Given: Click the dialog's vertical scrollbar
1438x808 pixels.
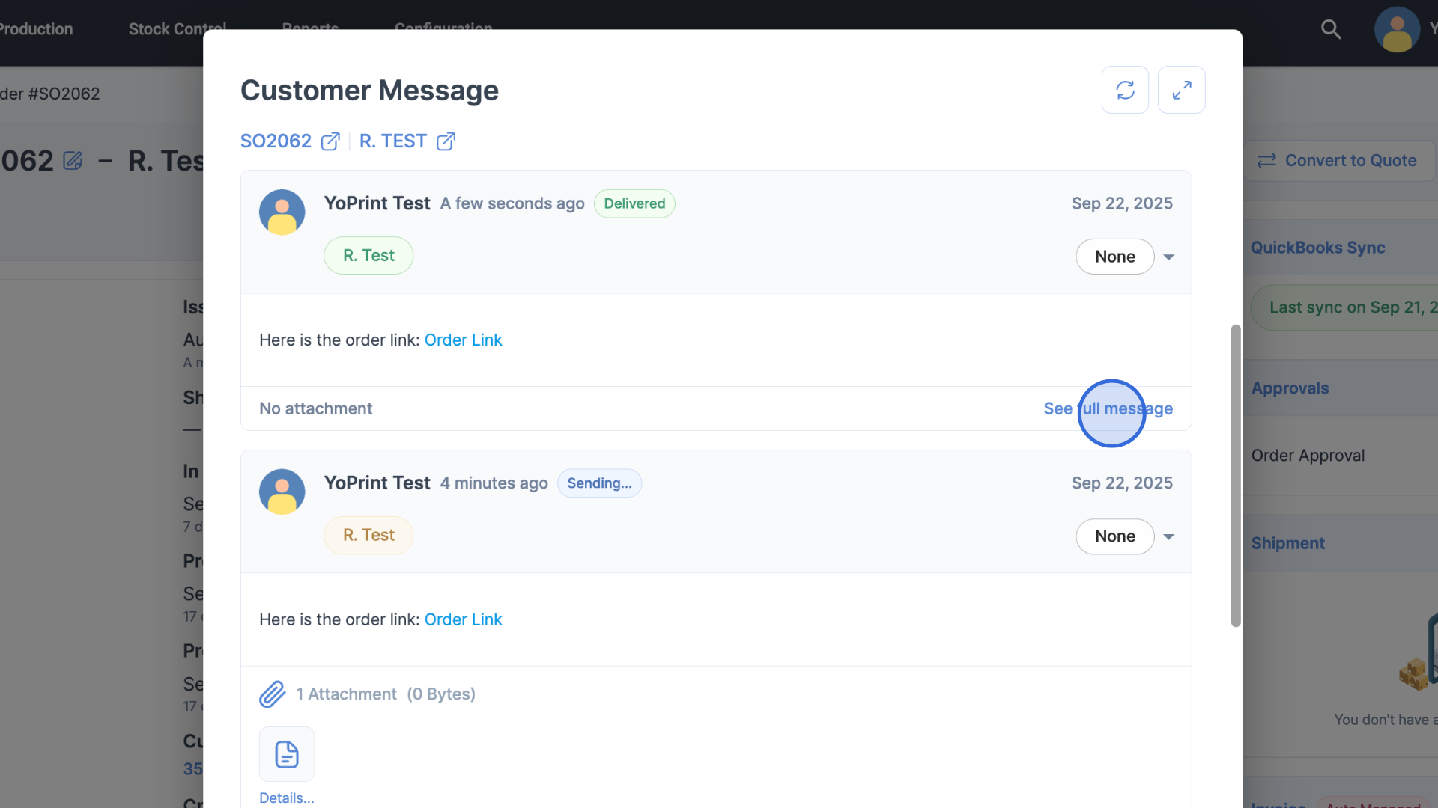Looking at the screenshot, I should [x=1236, y=476].
